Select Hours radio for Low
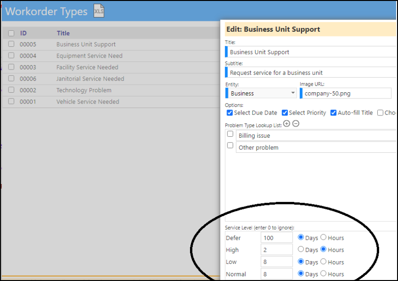The width and height of the screenshot is (398, 281). click(323, 262)
